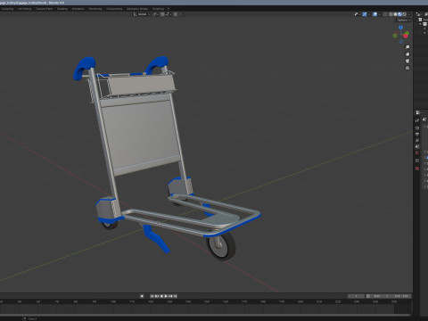Open the Scene properties tab
Viewport: 428px width, 321px height.
coord(417,146)
